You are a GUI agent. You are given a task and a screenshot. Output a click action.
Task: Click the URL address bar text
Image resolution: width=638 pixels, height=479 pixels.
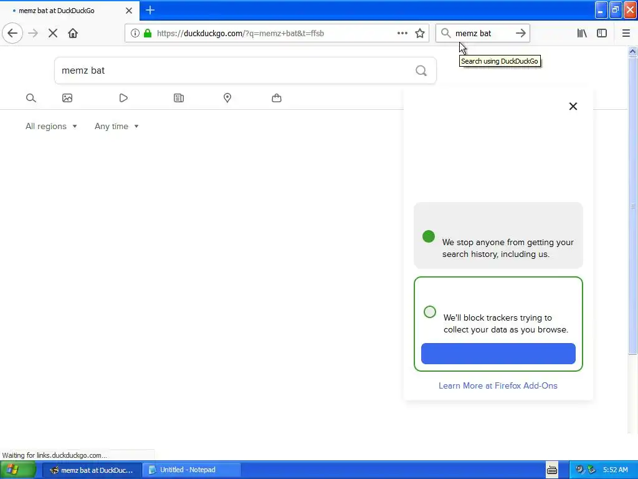pos(240,34)
